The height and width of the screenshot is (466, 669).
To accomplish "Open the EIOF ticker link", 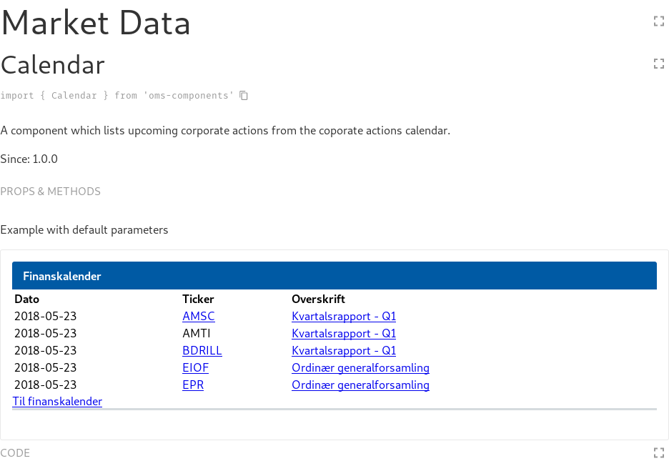I will coord(195,367).
